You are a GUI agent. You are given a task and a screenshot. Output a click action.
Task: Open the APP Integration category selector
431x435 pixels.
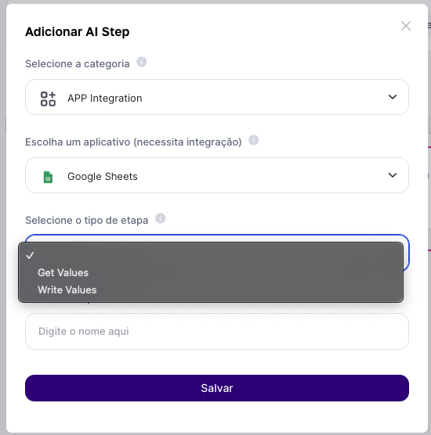[217, 97]
